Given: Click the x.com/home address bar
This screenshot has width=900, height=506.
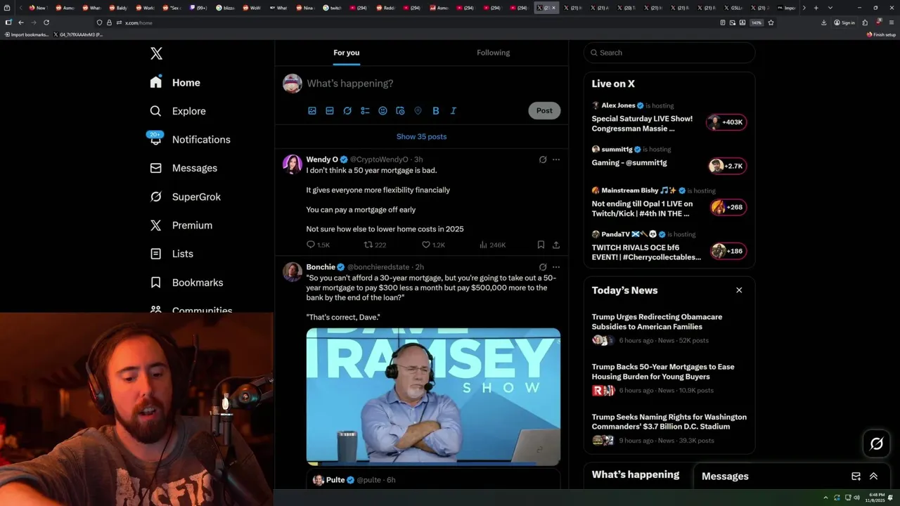Looking at the screenshot, I should pyautogui.click(x=404, y=22).
